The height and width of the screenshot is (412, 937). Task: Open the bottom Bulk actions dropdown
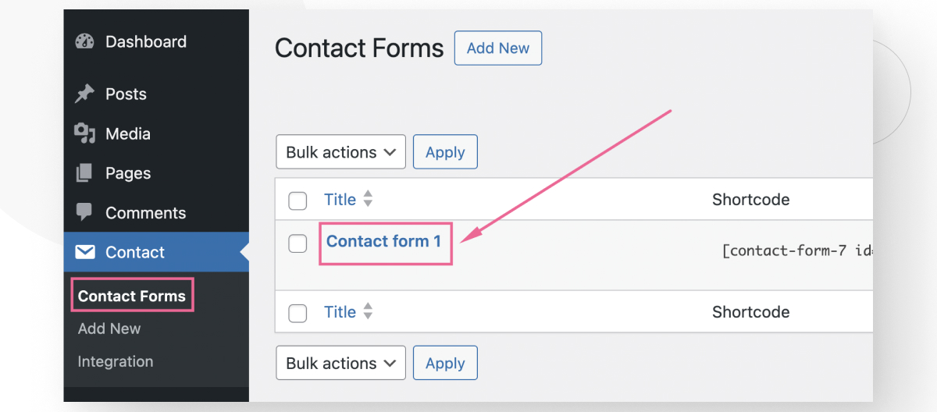340,363
